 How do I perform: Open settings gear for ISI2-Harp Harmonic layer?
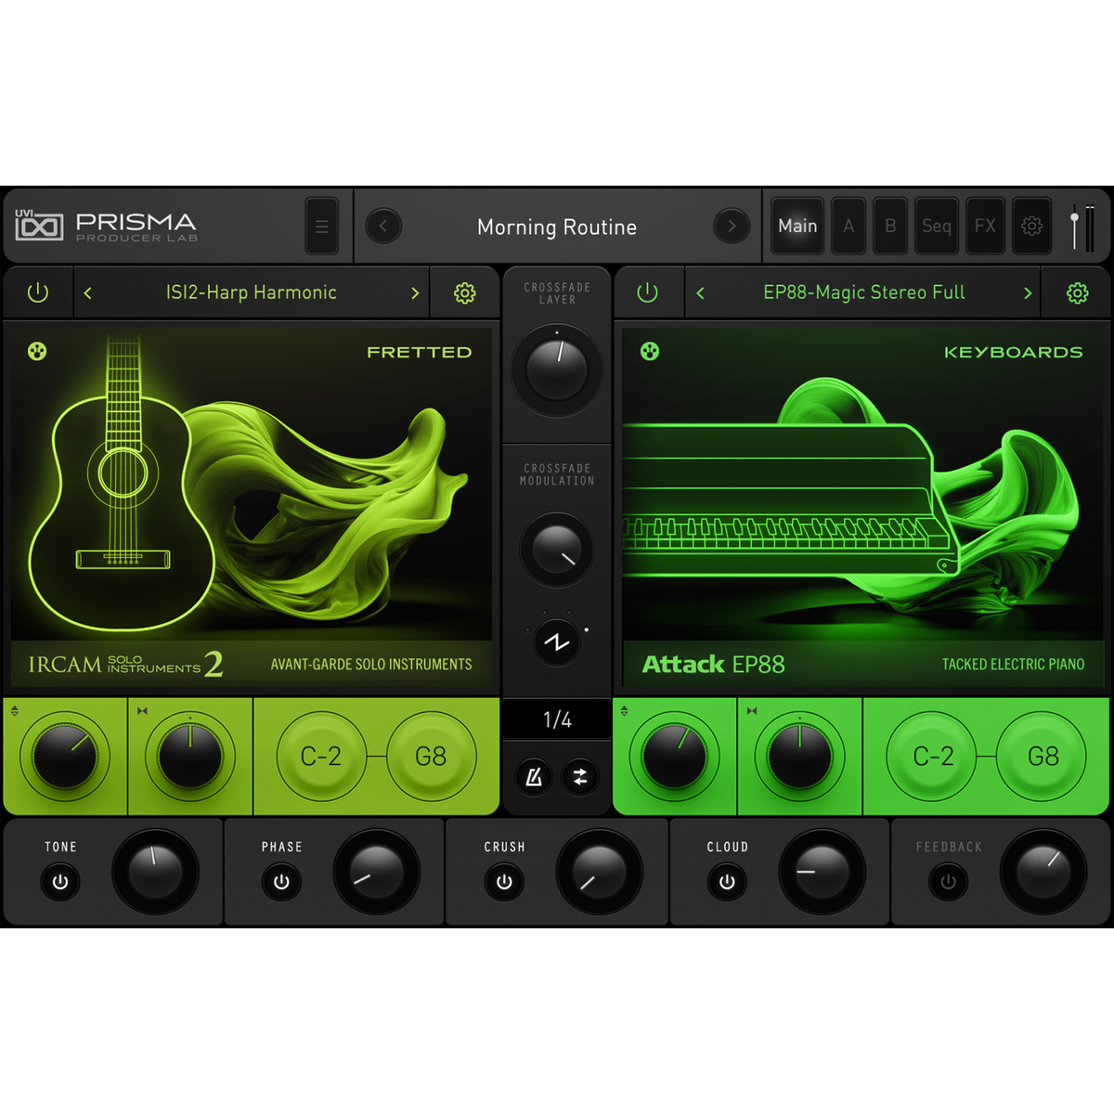(x=464, y=293)
